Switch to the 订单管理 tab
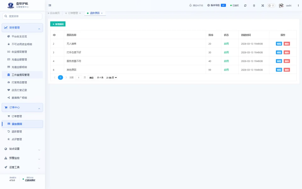Viewport: 302px width, 189px height. tap(73, 13)
